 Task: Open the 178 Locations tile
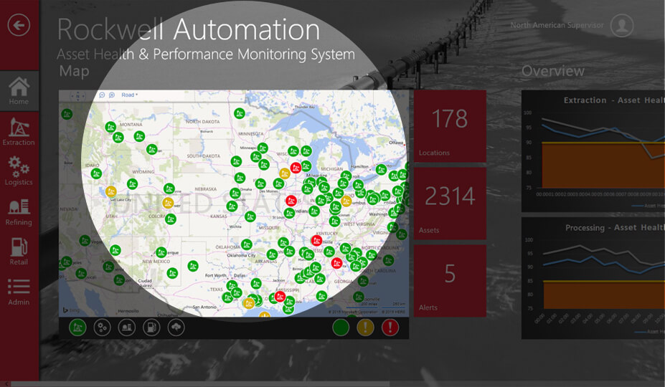[450, 125]
